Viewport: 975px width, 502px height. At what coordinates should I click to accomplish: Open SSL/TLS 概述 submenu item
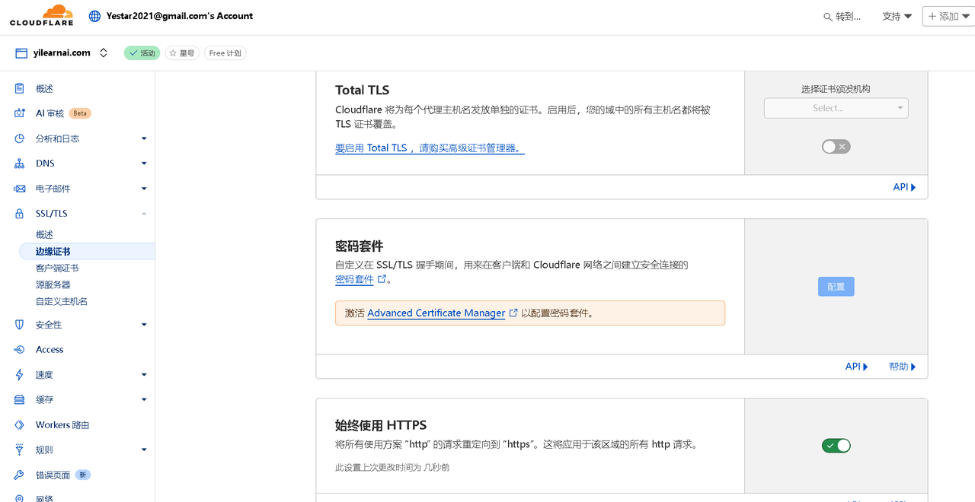coord(44,235)
